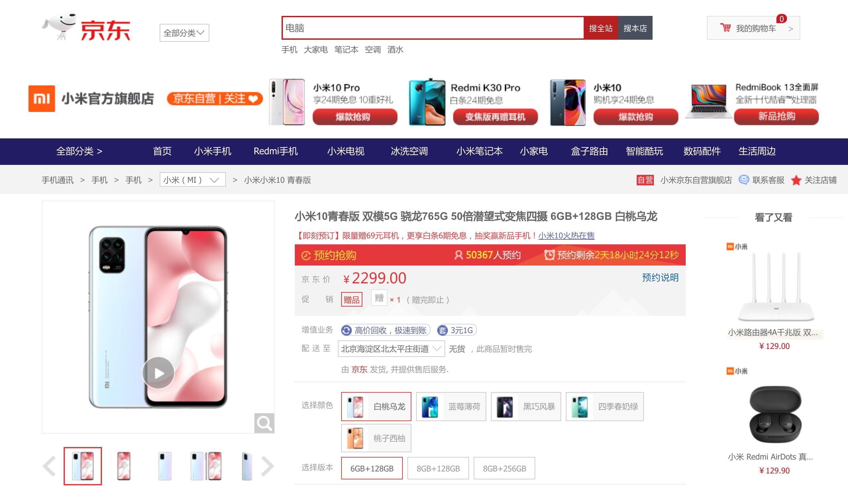Expand the 全部分类 dropdown near logo
The height and width of the screenshot is (492, 848).
coord(185,33)
